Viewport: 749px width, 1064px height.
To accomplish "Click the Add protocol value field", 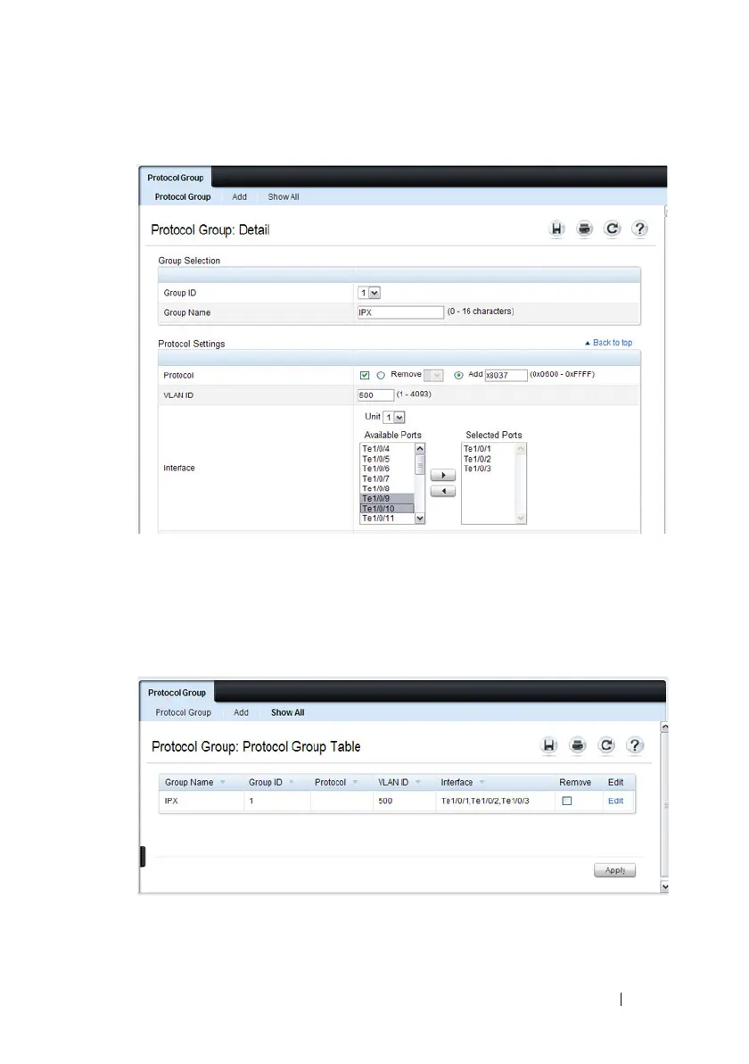I will [506, 375].
